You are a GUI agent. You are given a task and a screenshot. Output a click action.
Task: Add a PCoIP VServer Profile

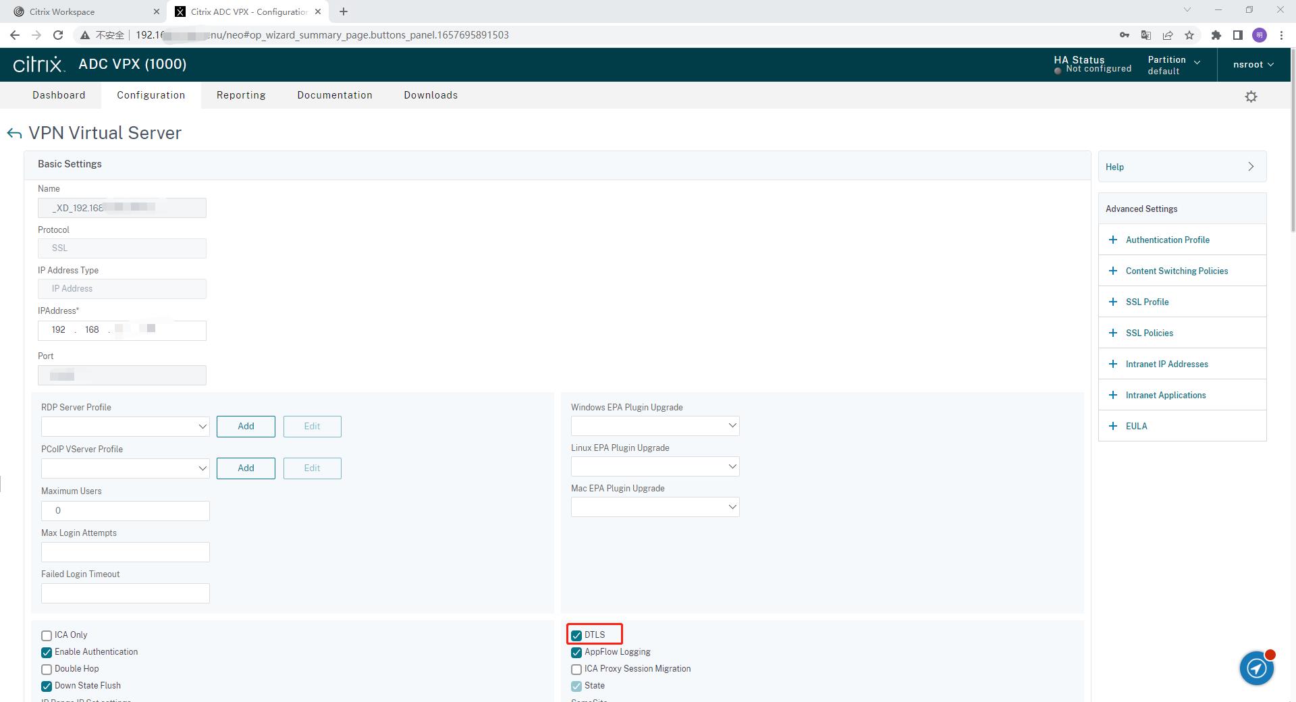pyautogui.click(x=246, y=468)
